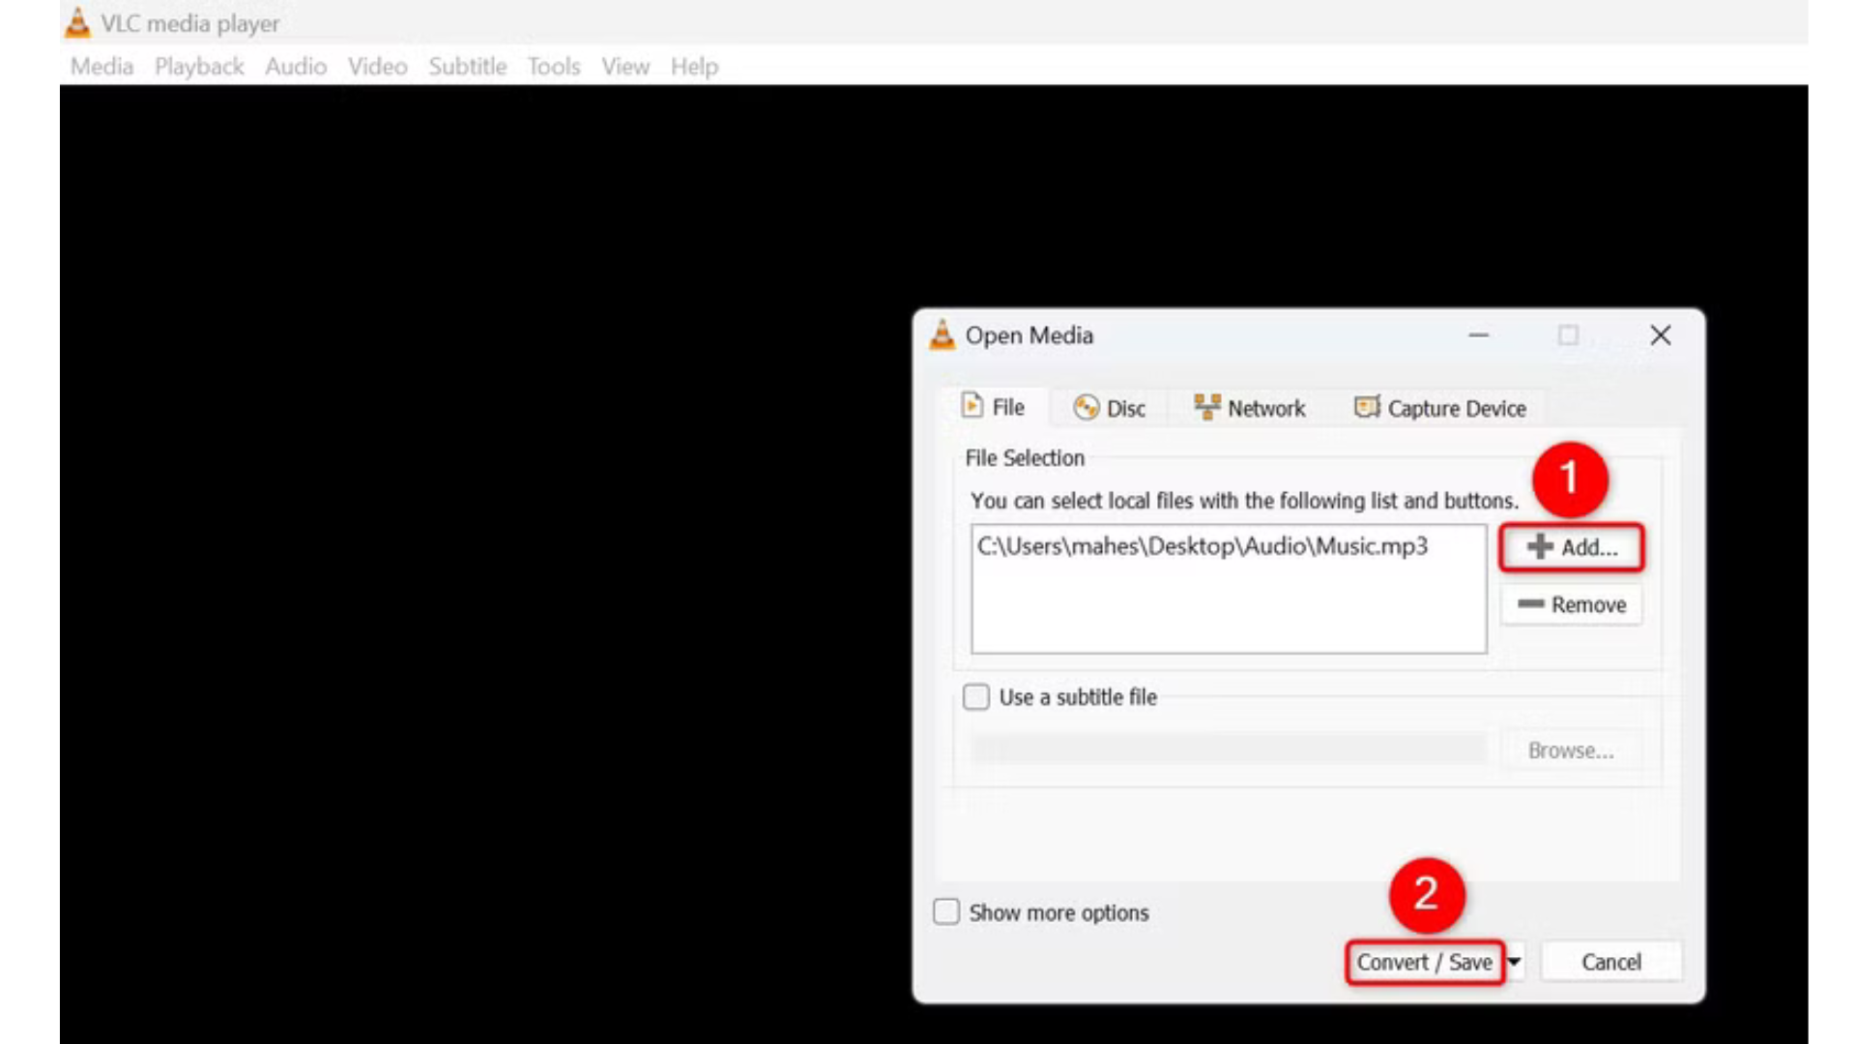Image resolution: width=1856 pixels, height=1044 pixels.
Task: Switch to the Disc tab icon
Action: [x=1085, y=407]
